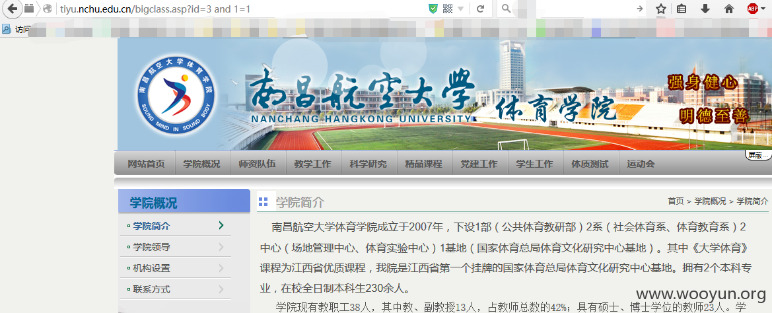Click the chevron next to 机构设置

tap(221, 268)
